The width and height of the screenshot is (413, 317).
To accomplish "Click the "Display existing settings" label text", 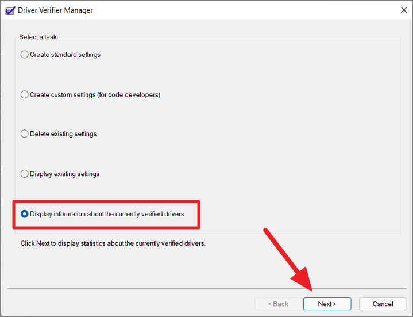I will click(x=64, y=174).
